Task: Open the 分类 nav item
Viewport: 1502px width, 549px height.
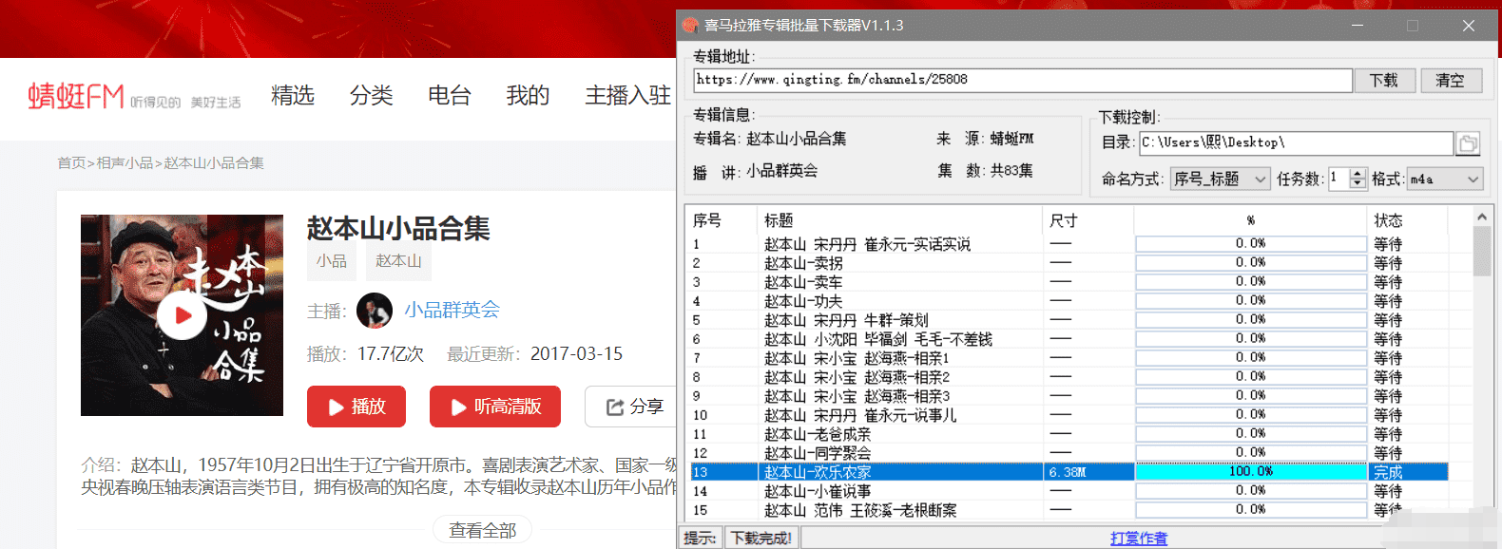Action: 371,95
